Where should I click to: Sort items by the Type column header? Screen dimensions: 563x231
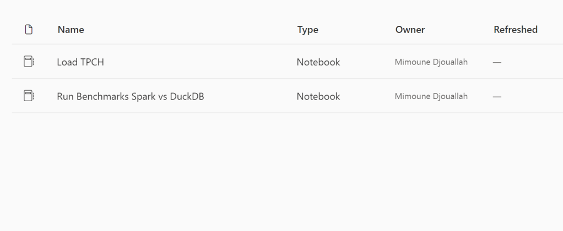(308, 30)
